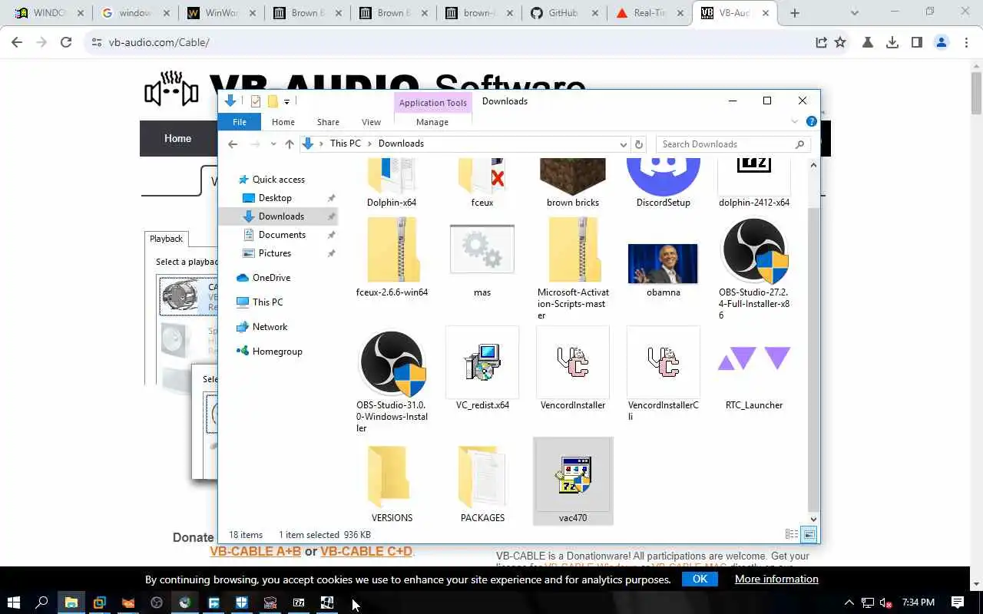Open the 7-Zip taskbar icon
Screen dimensions: 983x614
pyautogui.click(x=299, y=602)
